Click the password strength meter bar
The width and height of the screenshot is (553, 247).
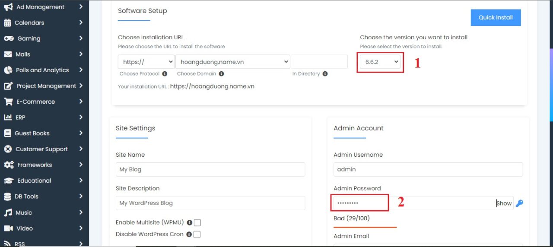coord(365,227)
